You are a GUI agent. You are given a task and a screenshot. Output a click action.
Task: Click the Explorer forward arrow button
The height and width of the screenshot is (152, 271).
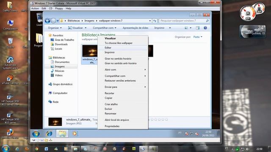click(53, 21)
